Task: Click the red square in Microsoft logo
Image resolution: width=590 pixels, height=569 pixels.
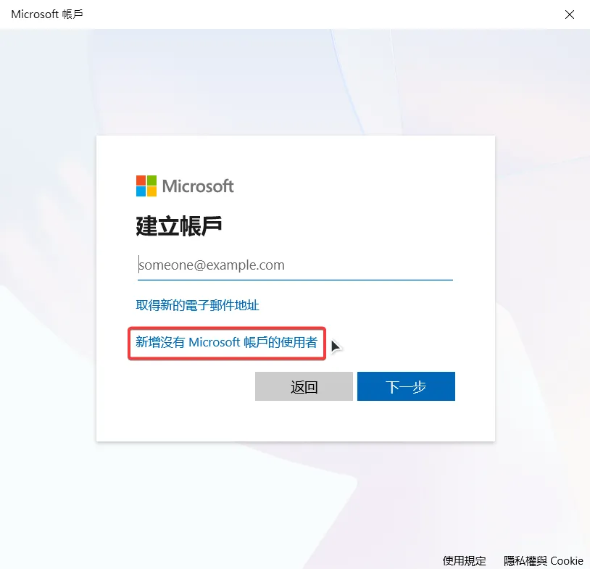Action: (x=141, y=180)
